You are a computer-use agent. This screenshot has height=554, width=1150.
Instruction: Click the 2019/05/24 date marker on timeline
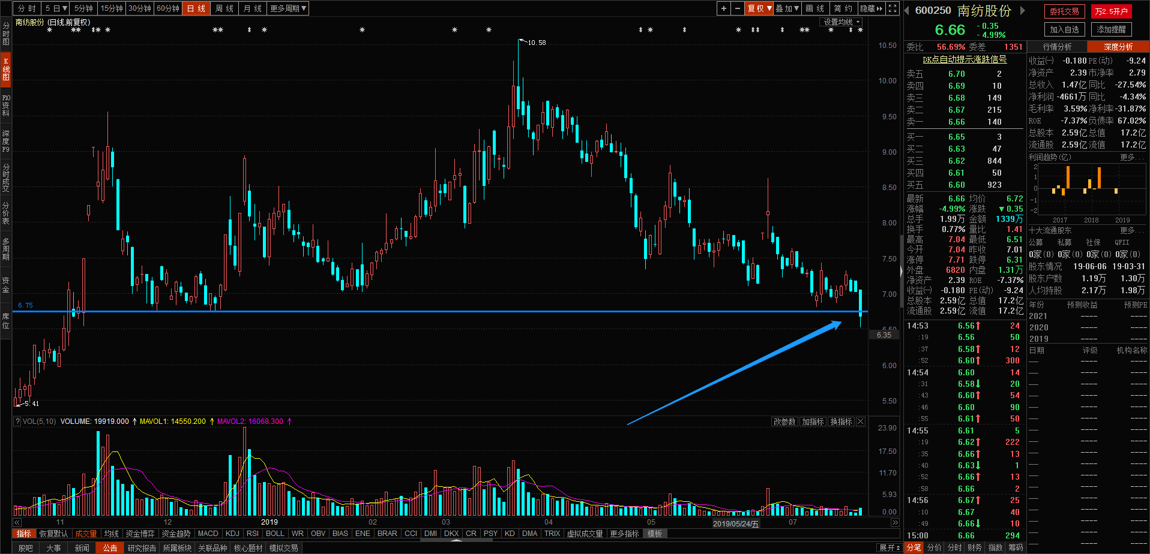[x=735, y=523]
